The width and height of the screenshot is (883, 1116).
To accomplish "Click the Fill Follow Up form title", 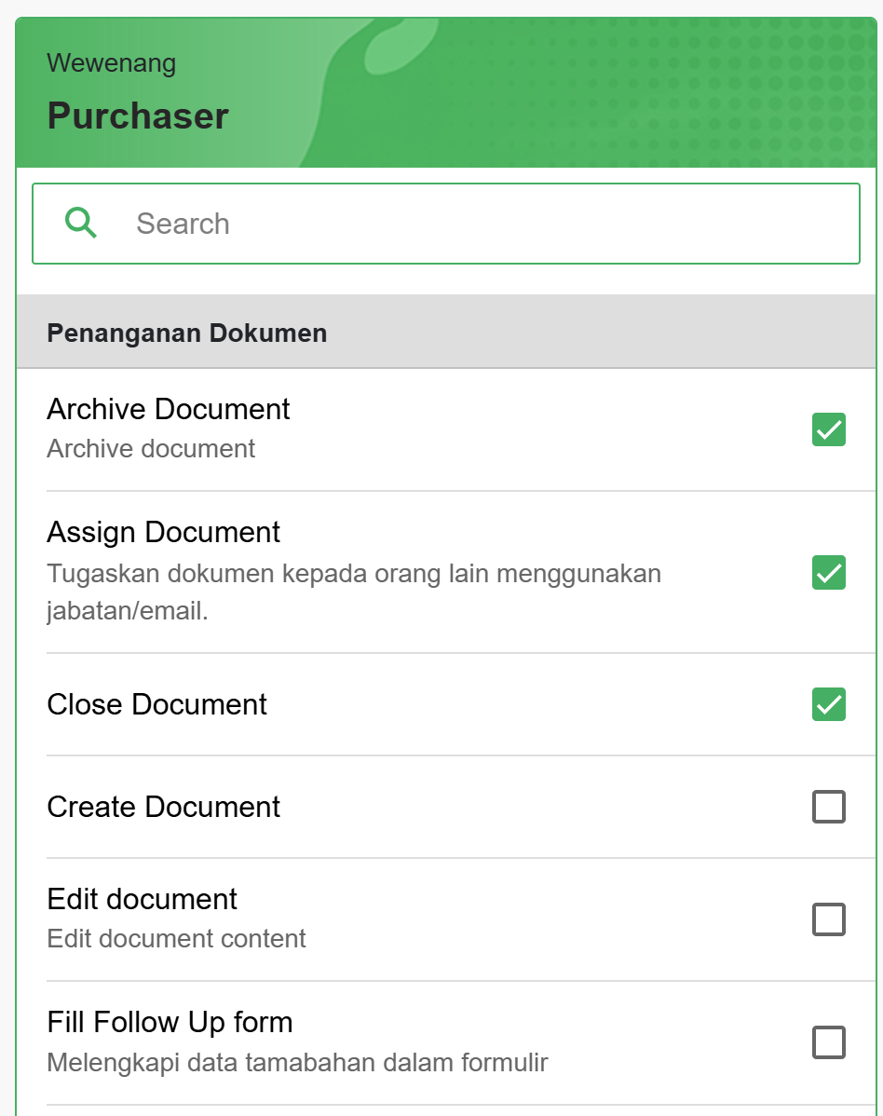I will pos(170,1023).
